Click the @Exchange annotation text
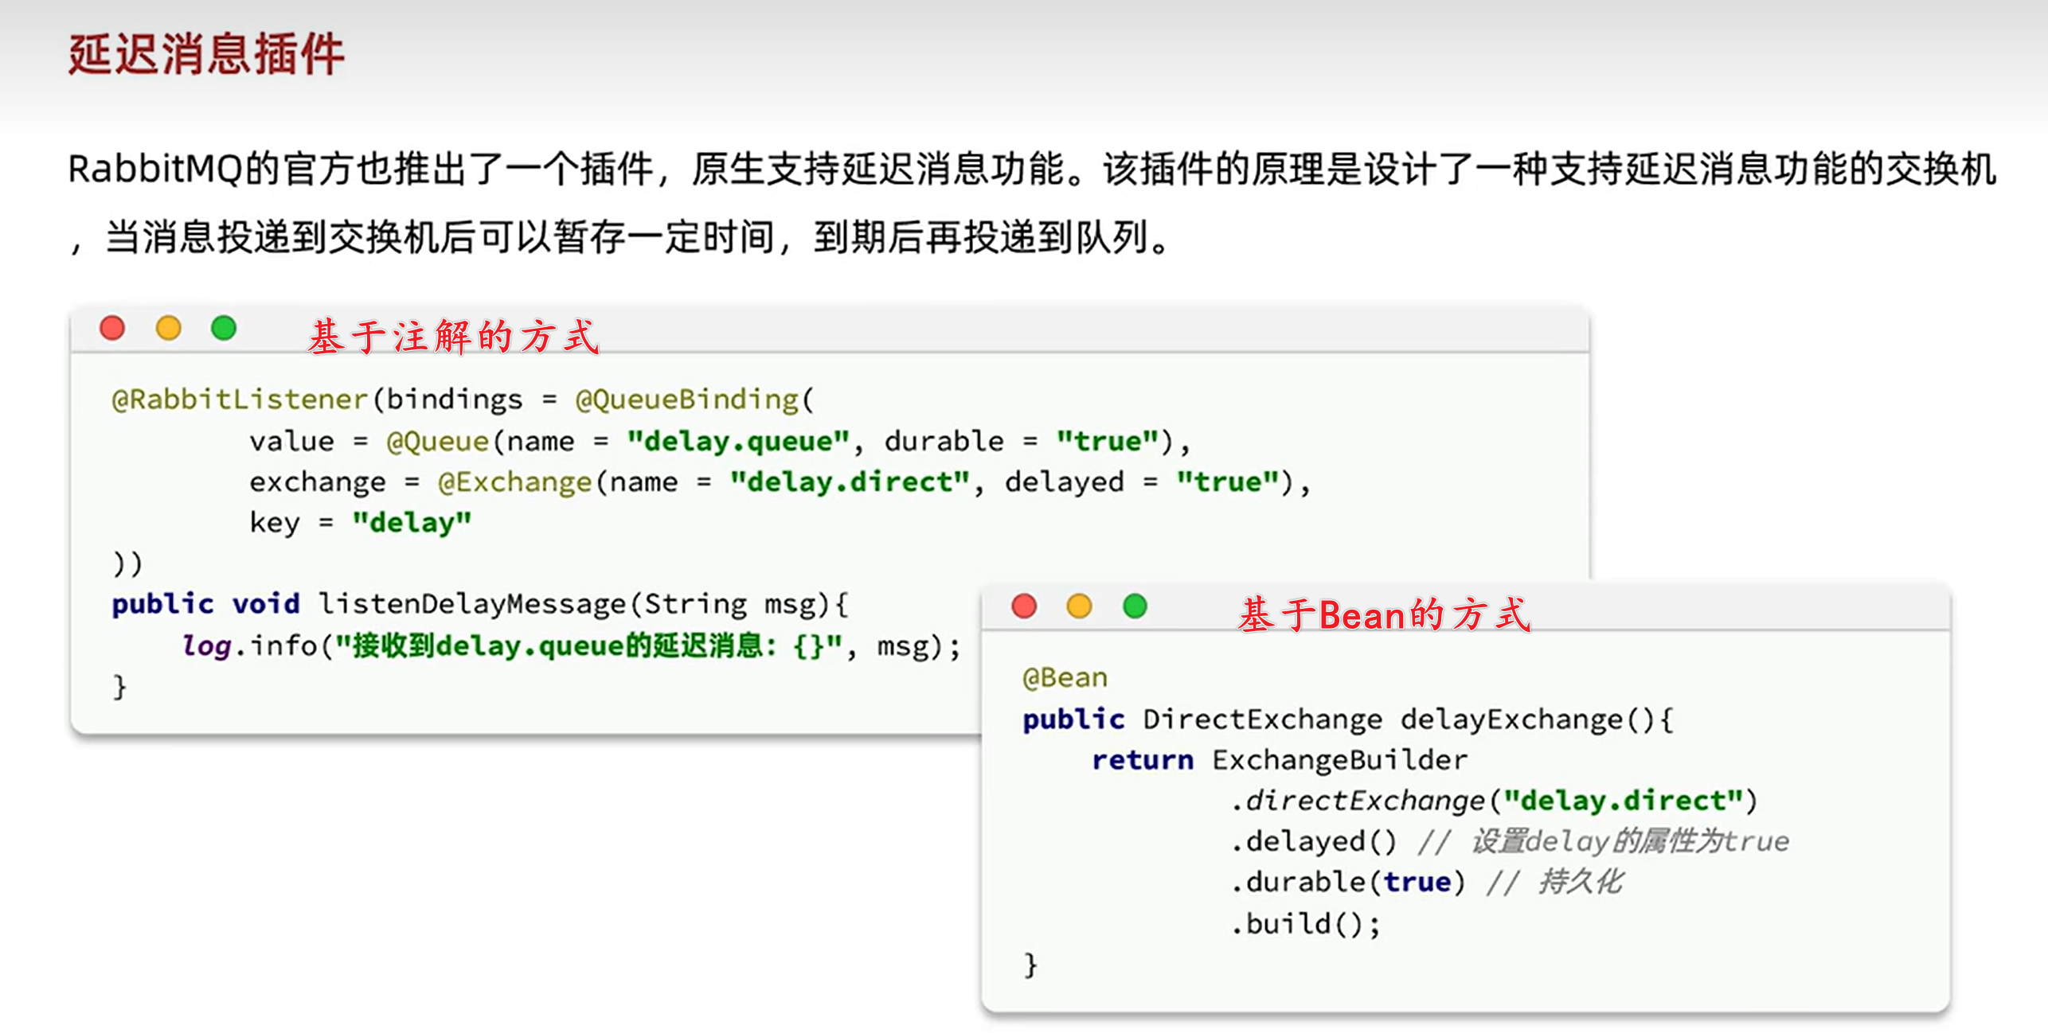Viewport: 2048px width, 1033px height. [514, 481]
